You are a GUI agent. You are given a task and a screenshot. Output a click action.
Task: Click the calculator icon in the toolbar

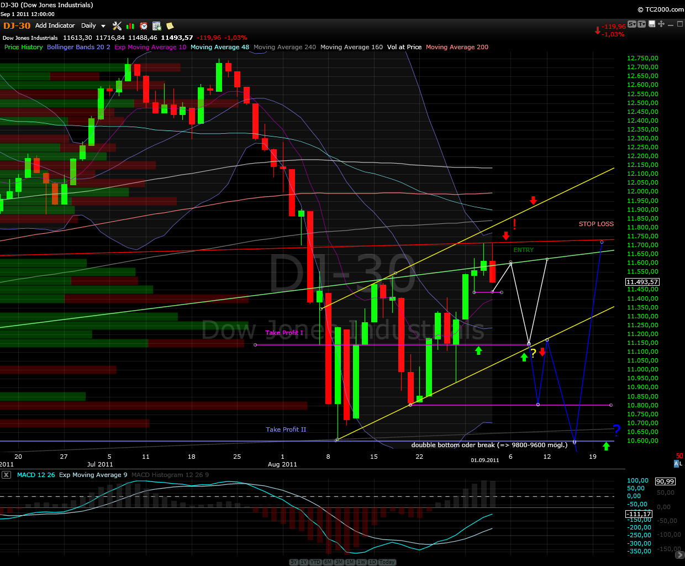(157, 26)
